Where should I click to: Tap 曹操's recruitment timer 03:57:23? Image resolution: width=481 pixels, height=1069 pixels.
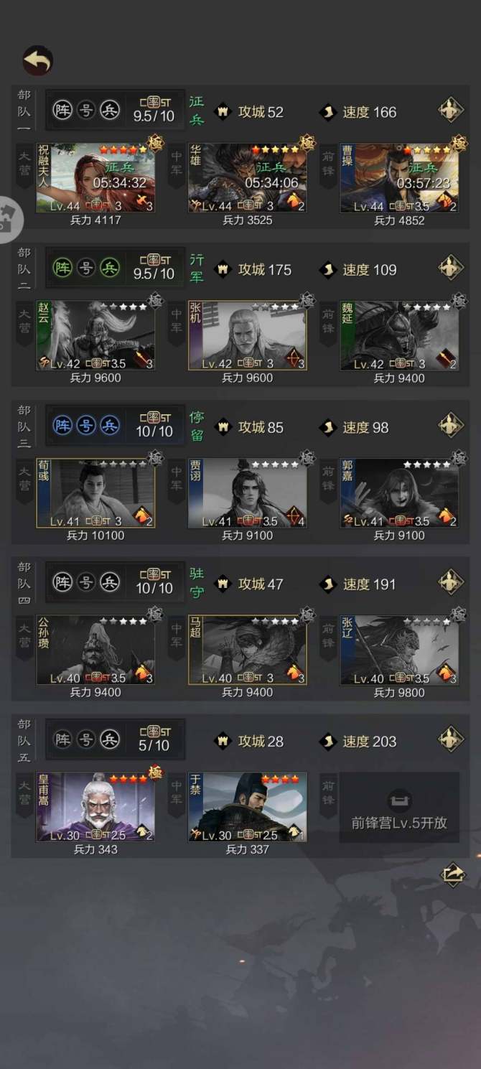tap(423, 184)
